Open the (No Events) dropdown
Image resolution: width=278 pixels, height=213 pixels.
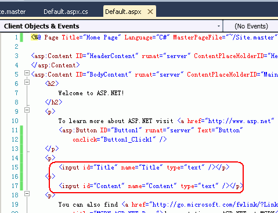click(x=251, y=26)
